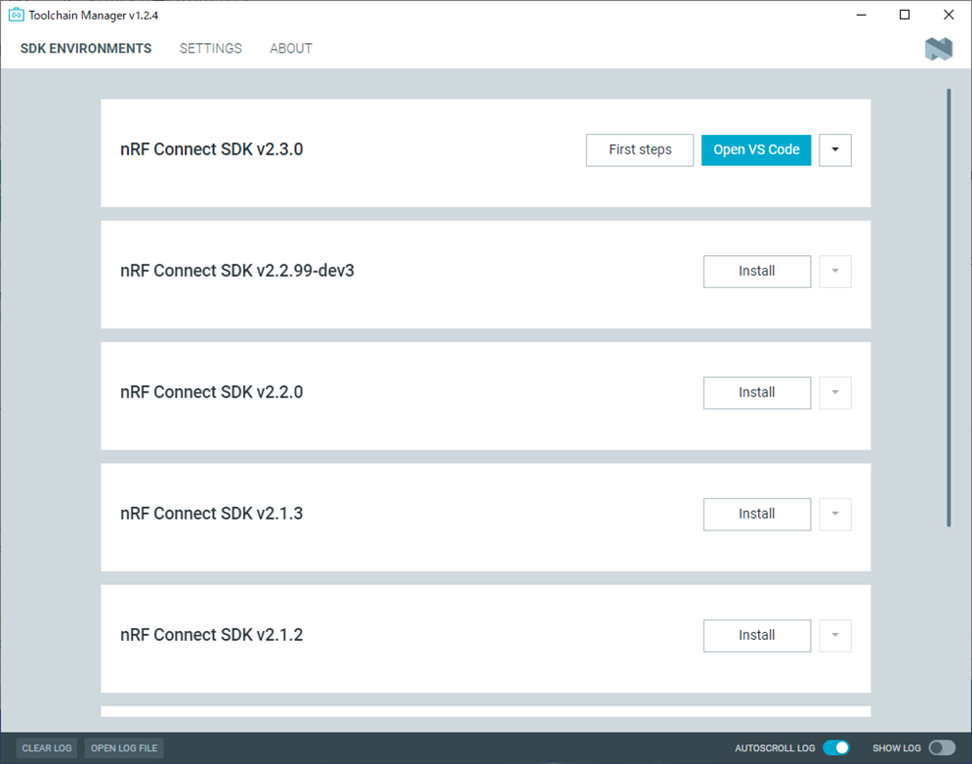Open dropdown arrow beside v2.2.0 Install
The height and width of the screenshot is (764, 972).
point(835,393)
